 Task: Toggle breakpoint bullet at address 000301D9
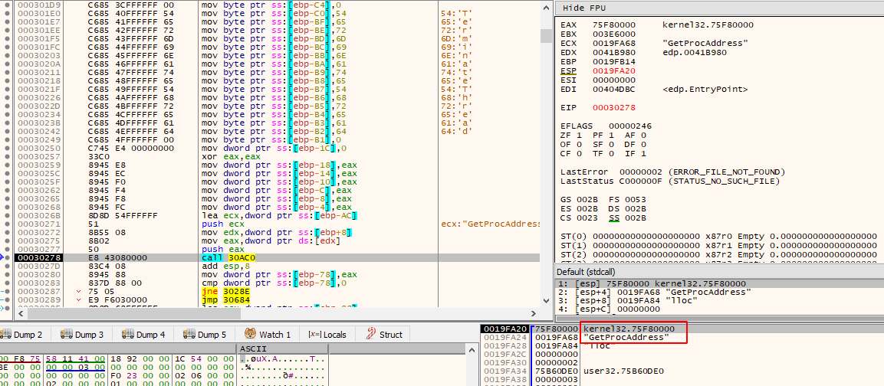click(x=6, y=5)
